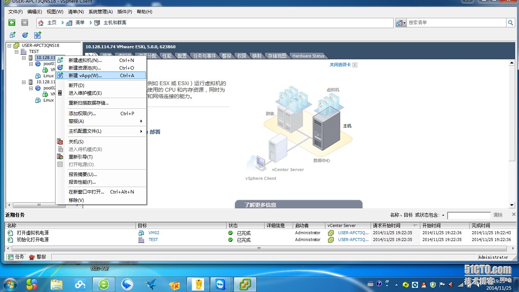Viewport: 519px width, 292px height.
Task: Click the TeamViewer taskbar icon
Action: pos(220,284)
